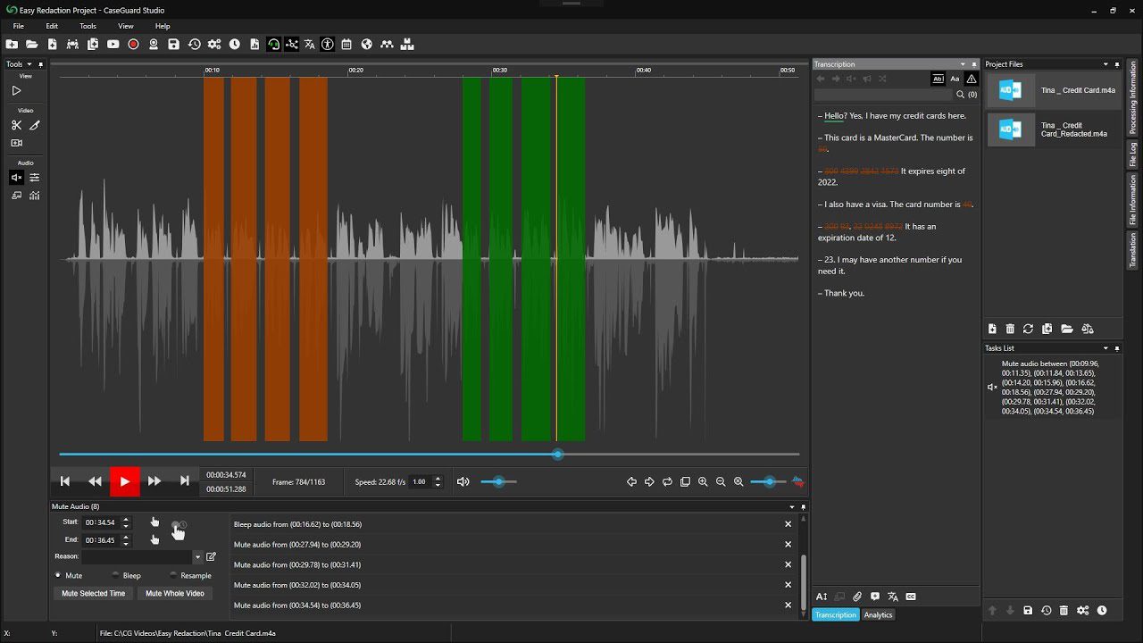Open the Edit menu
Screen dimensions: 1143x643
(51, 26)
